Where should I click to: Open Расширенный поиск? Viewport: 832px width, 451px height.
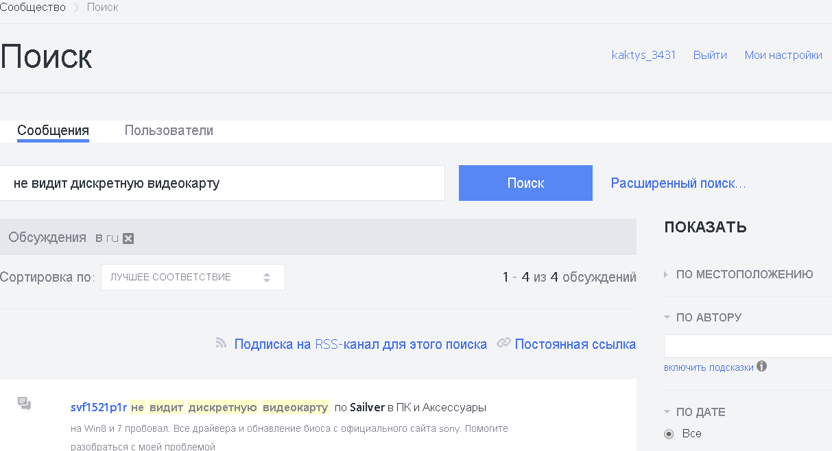[x=677, y=182]
